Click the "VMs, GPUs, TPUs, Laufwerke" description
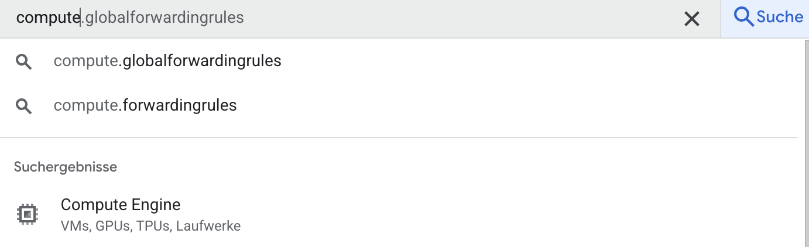 click(x=150, y=226)
